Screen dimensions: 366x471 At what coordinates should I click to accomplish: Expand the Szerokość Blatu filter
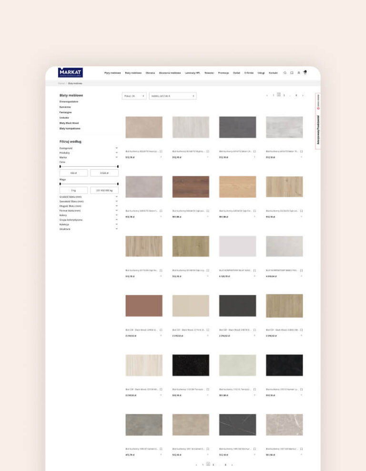point(117,201)
